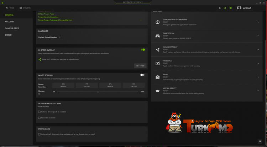Click the Virtual Reality headset icon
Image resolution: width=267 pixels, height=147 pixels.
click(x=157, y=91)
